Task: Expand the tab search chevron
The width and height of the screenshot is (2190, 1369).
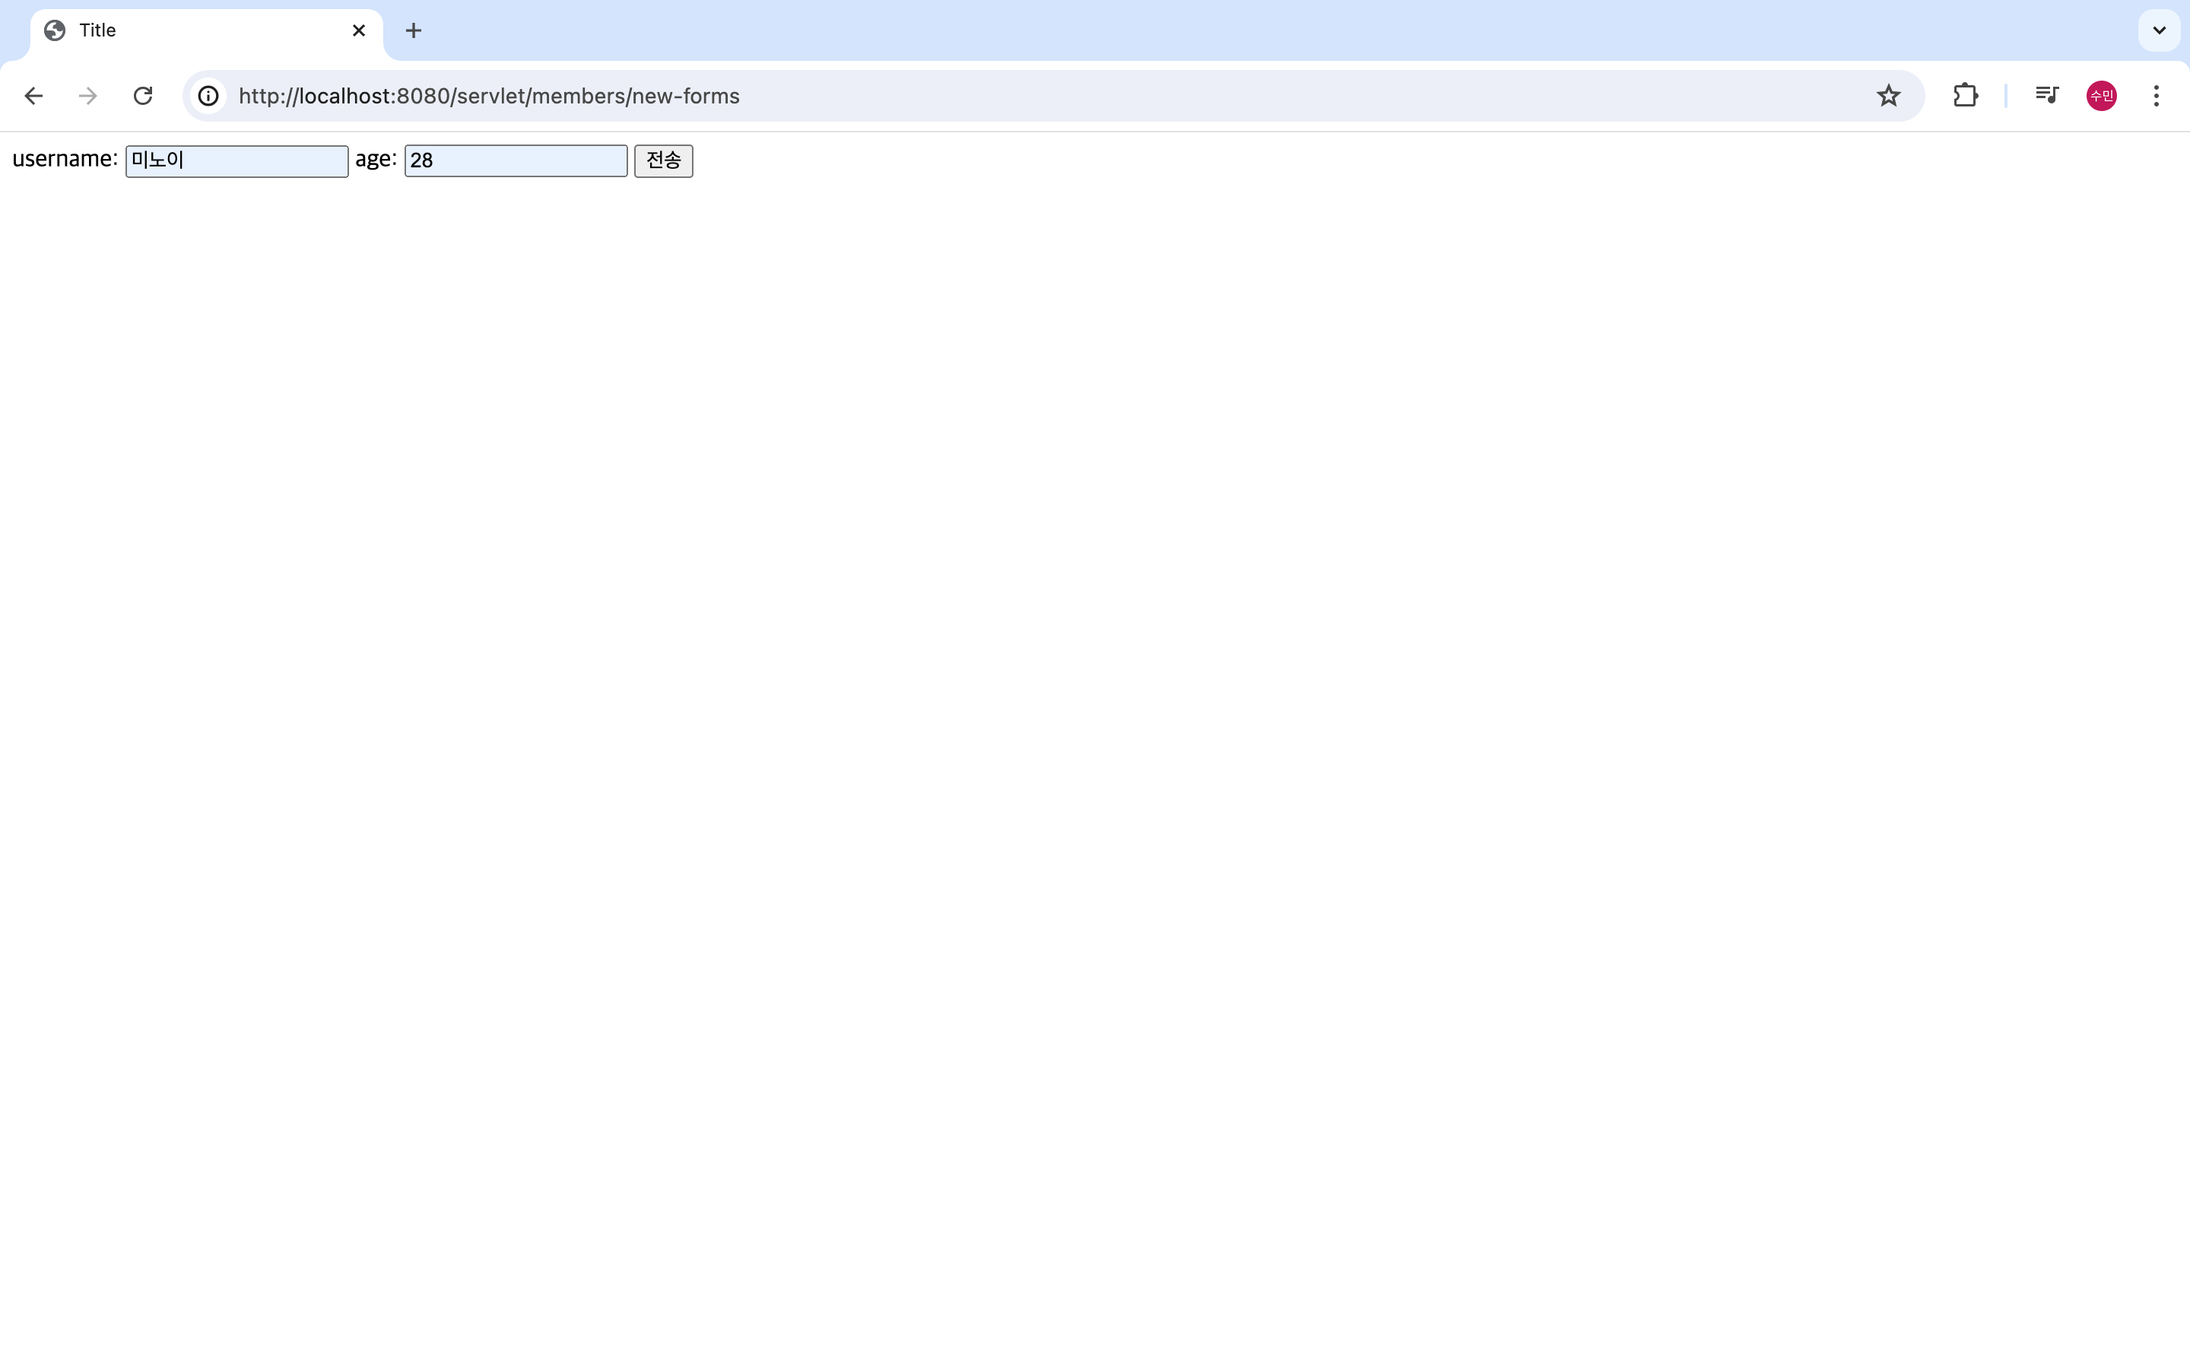Action: (x=2158, y=30)
